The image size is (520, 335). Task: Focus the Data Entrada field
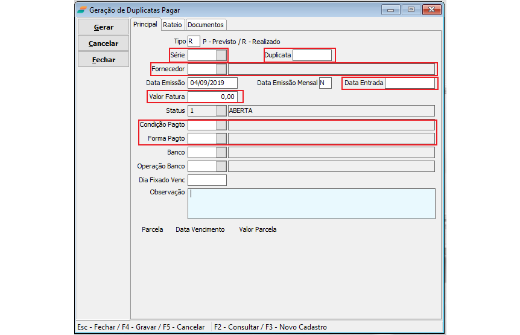410,83
